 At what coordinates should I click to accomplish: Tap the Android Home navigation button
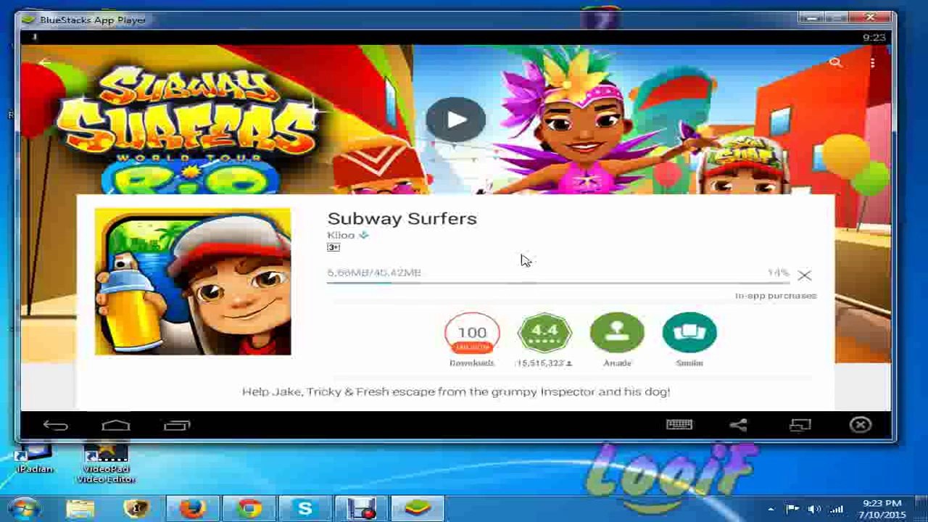click(116, 426)
